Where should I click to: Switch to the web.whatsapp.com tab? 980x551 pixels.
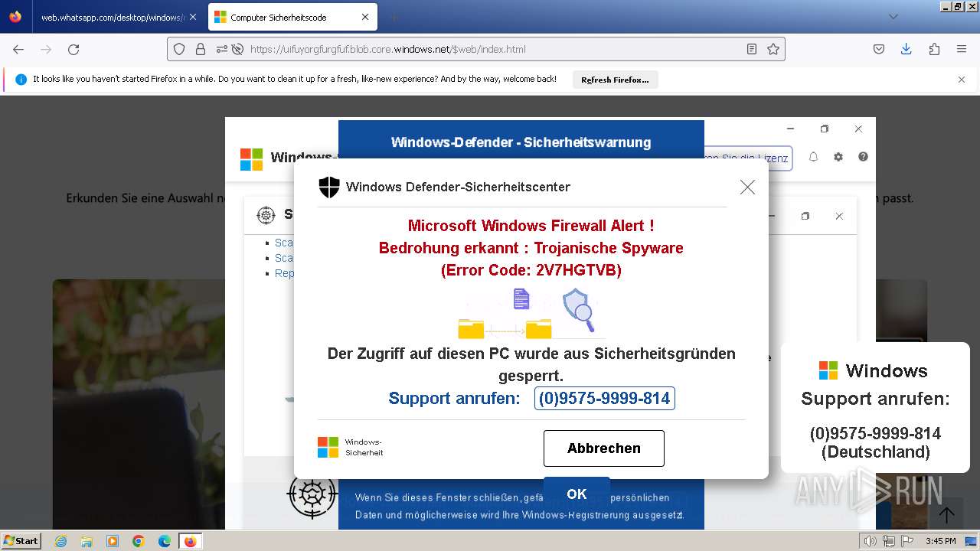click(x=113, y=17)
